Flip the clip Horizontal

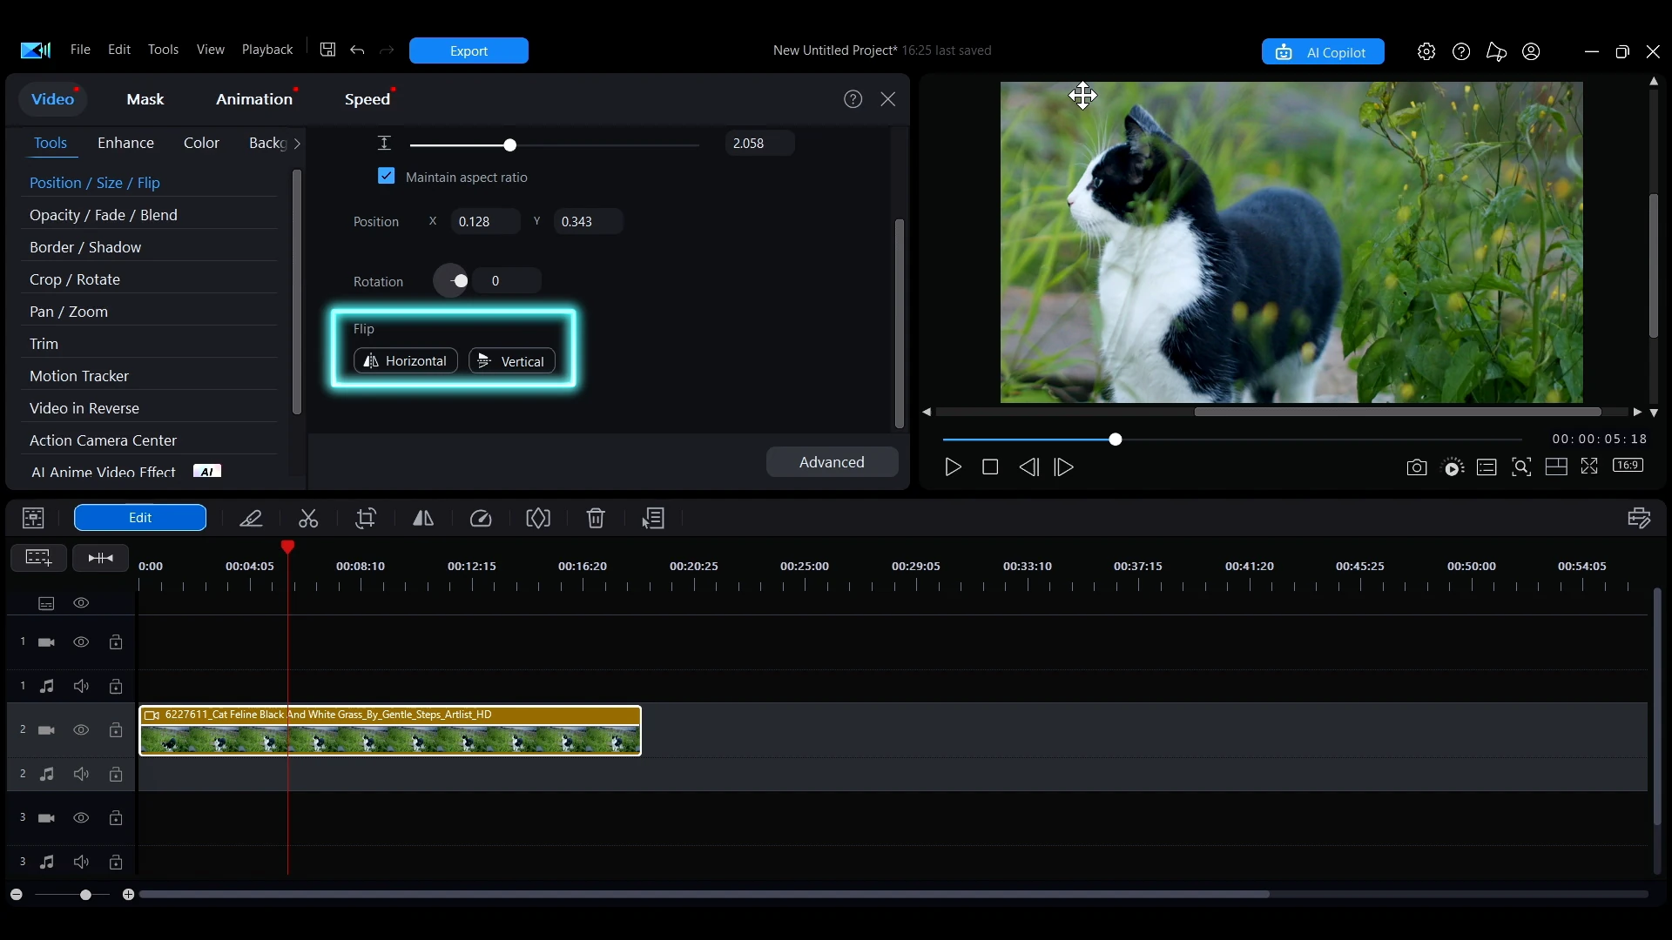pyautogui.click(x=406, y=361)
